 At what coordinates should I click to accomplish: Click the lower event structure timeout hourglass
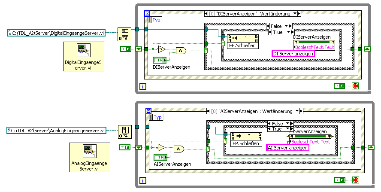point(148,111)
